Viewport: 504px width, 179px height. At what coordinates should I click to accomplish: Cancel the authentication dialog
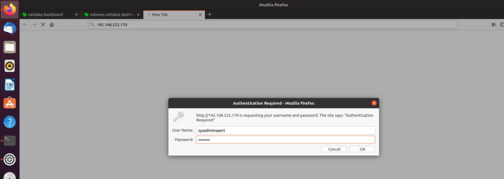tap(334, 149)
